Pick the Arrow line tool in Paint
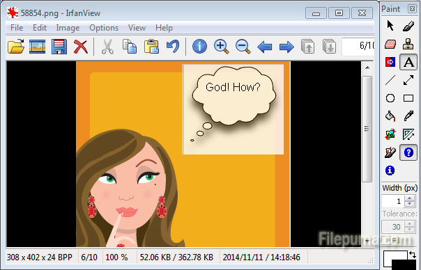The height and width of the screenshot is (270, 421). pyautogui.click(x=408, y=80)
